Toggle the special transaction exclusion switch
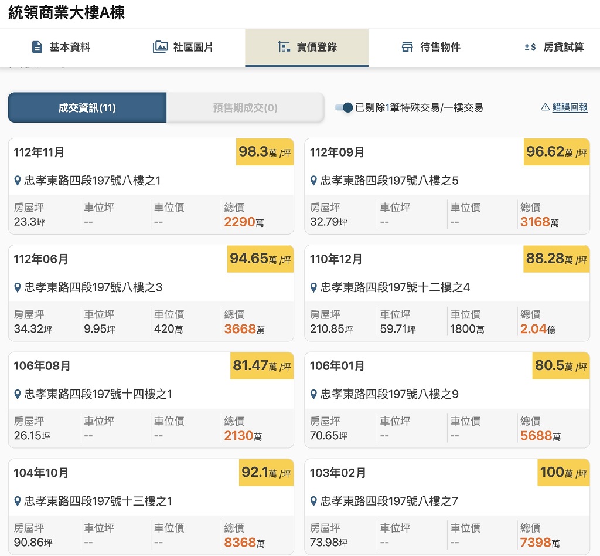 344,107
